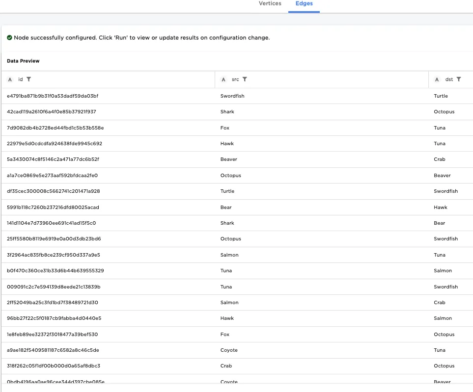Image resolution: width=473 pixels, height=392 pixels.
Task: Select the Crab cell in src column
Action: coord(226,366)
